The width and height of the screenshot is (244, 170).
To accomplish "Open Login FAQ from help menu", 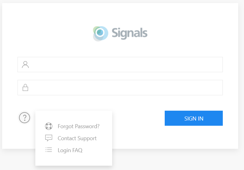I will 70,150.
